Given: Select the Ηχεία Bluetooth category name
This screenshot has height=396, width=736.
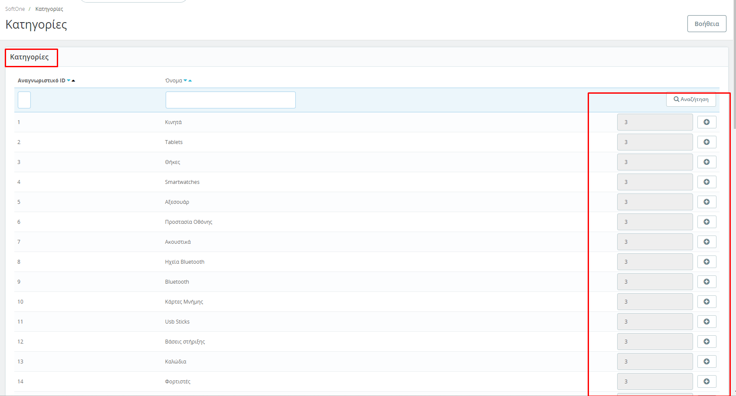Looking at the screenshot, I should pos(185,262).
